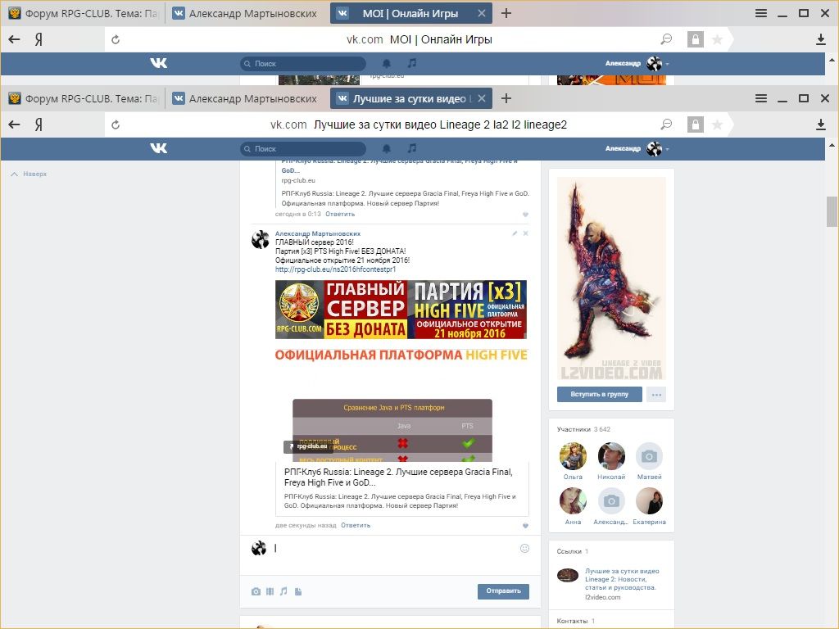Open new tab in MOI Онлайн Игры window
The height and width of the screenshot is (629, 839).
point(506,13)
